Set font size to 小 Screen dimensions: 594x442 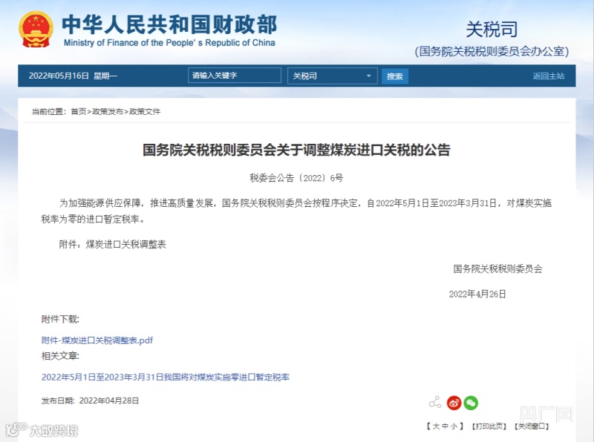[x=454, y=426]
